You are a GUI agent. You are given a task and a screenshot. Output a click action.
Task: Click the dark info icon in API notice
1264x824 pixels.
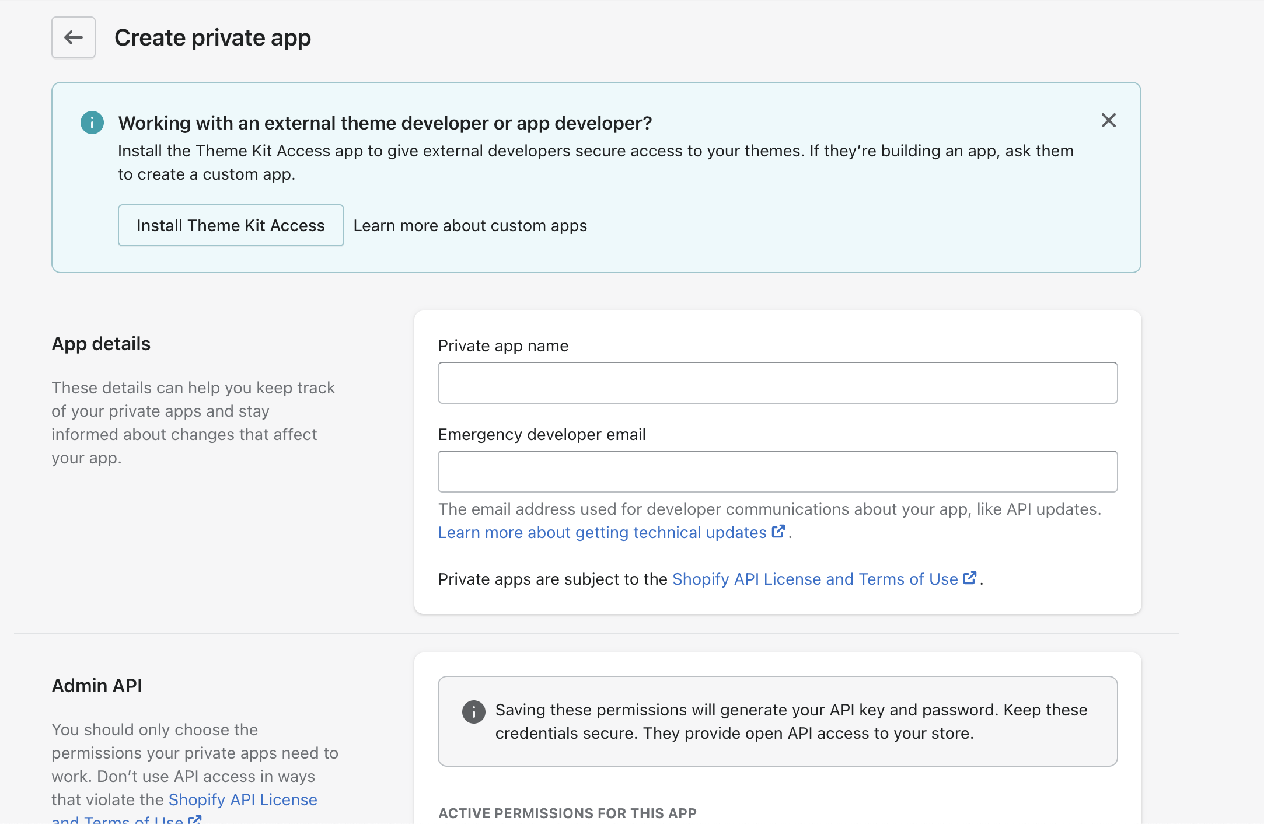473,712
